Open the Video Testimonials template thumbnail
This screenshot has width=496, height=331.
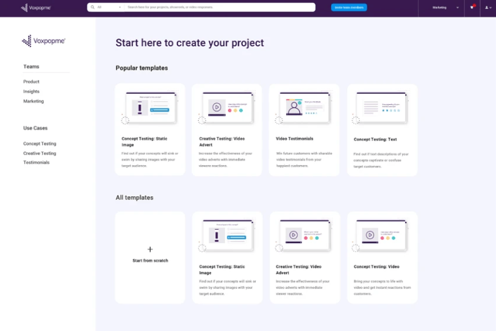tap(304, 108)
